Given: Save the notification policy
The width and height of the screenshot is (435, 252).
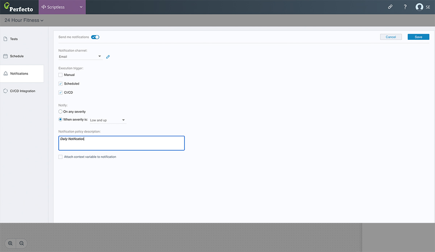Looking at the screenshot, I should 418,37.
